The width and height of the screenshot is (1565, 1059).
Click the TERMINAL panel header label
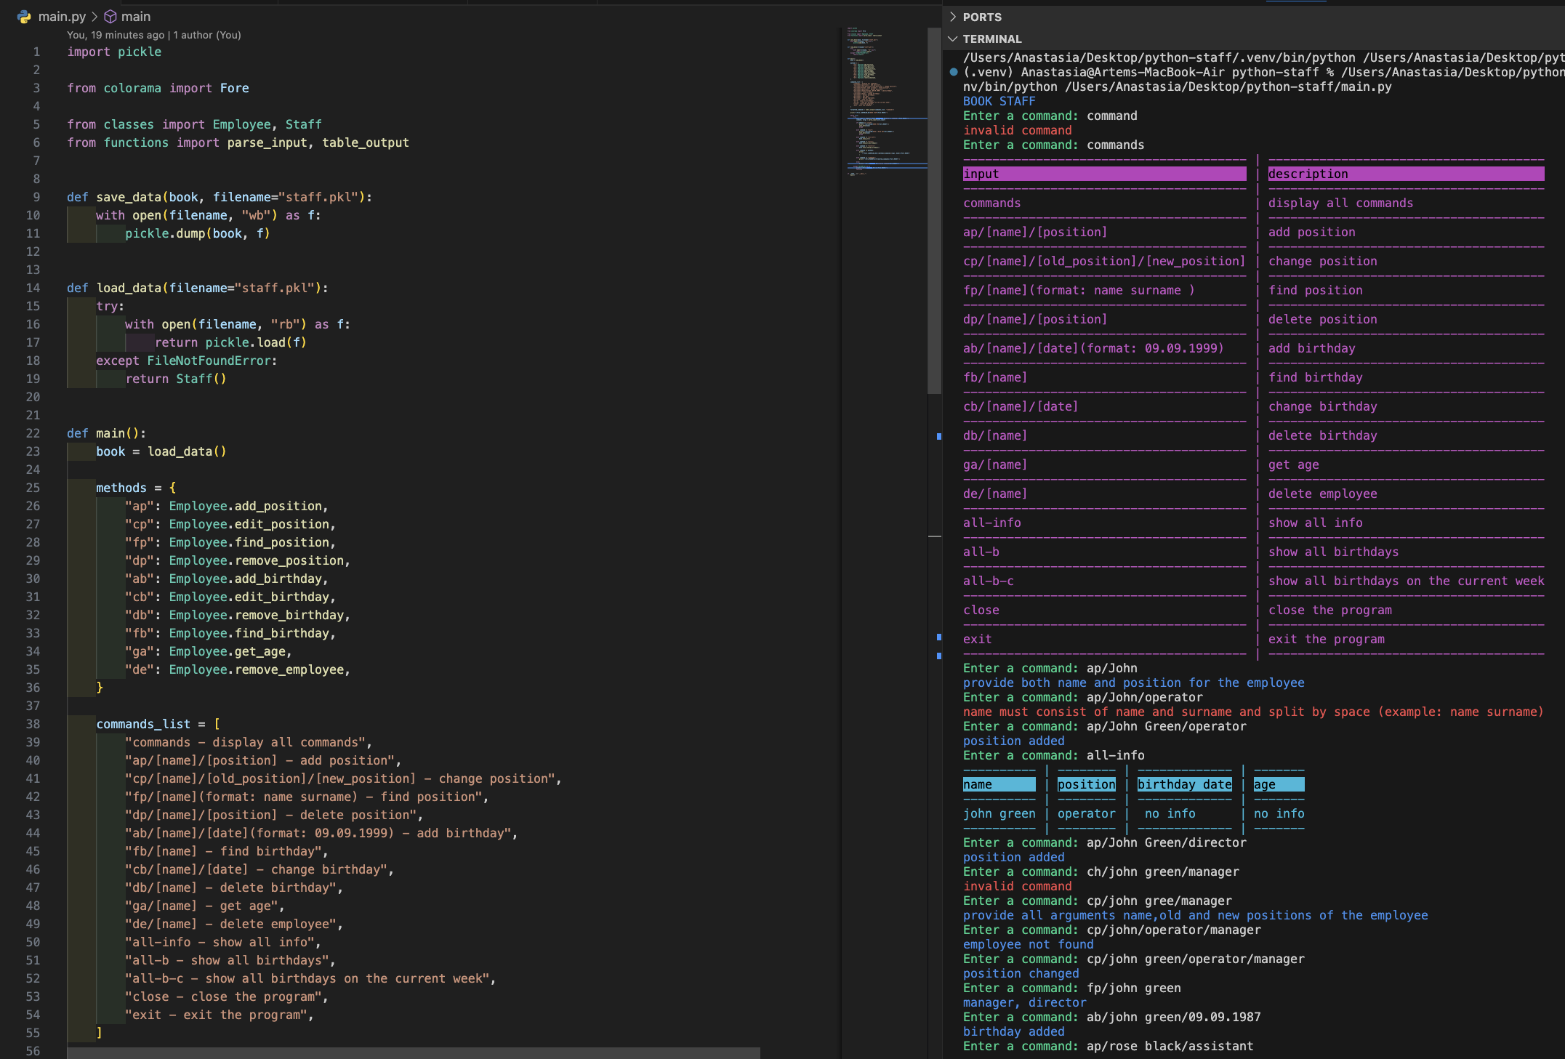tap(992, 39)
